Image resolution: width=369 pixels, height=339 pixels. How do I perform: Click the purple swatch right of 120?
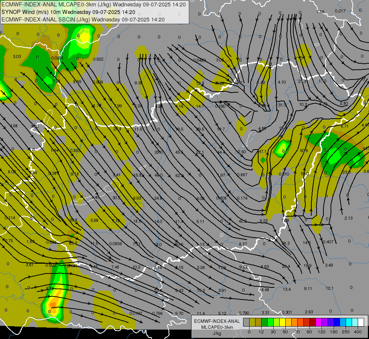click(325, 322)
